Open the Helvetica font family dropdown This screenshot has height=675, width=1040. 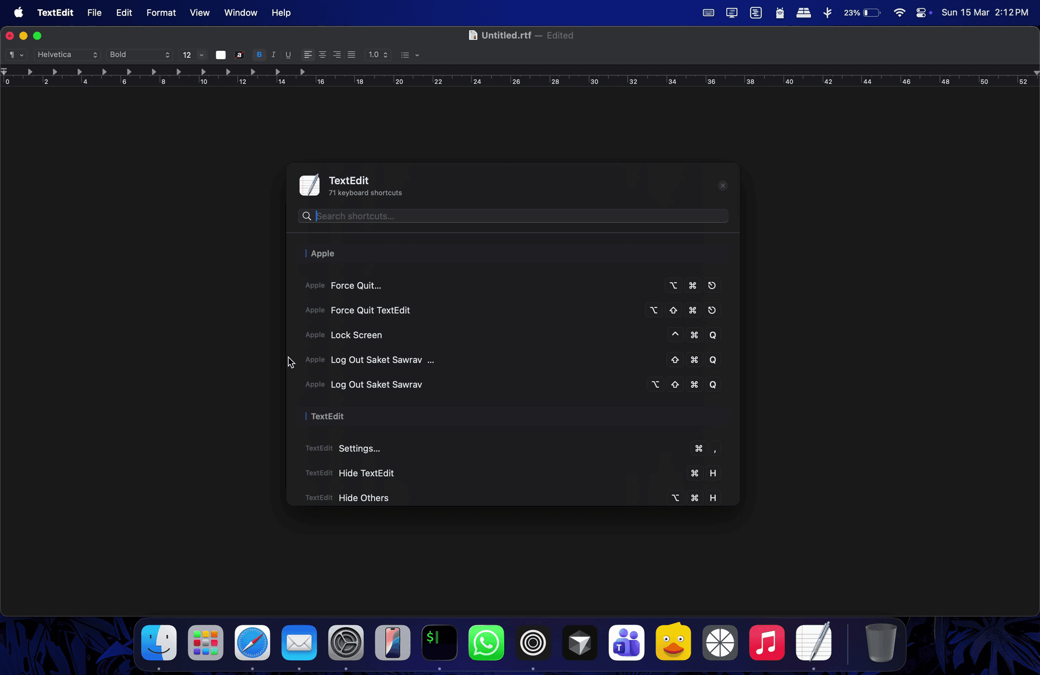[x=67, y=54]
